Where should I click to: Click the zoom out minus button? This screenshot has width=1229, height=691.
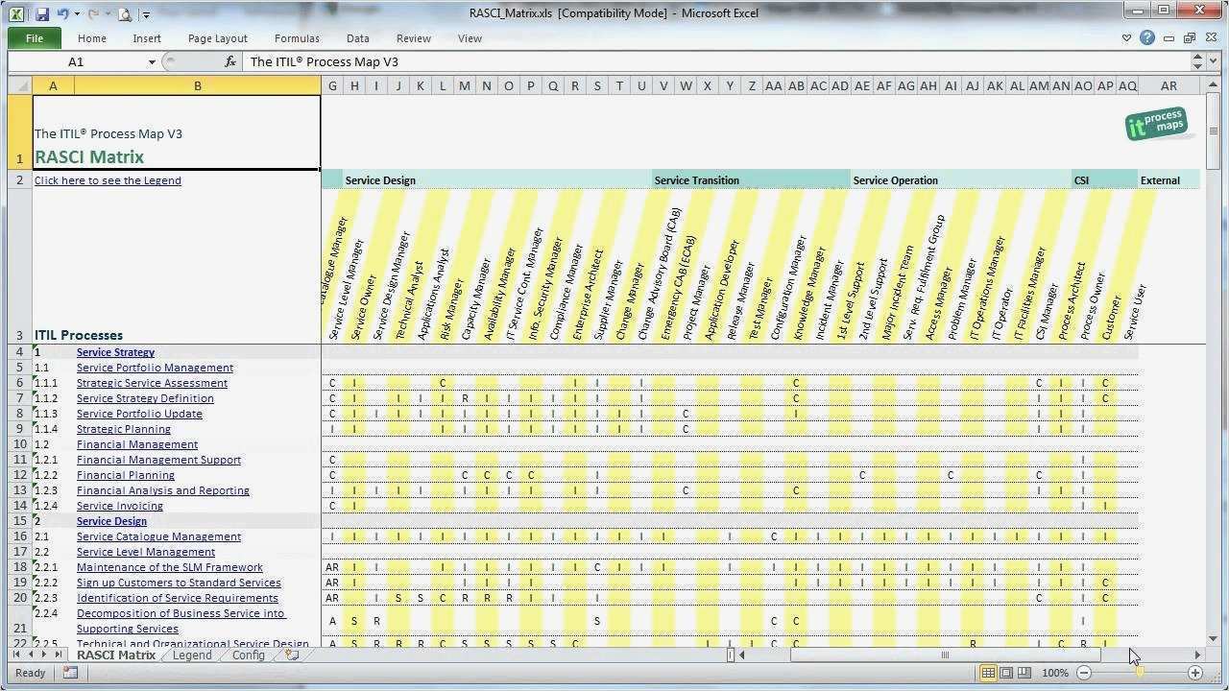(1084, 673)
